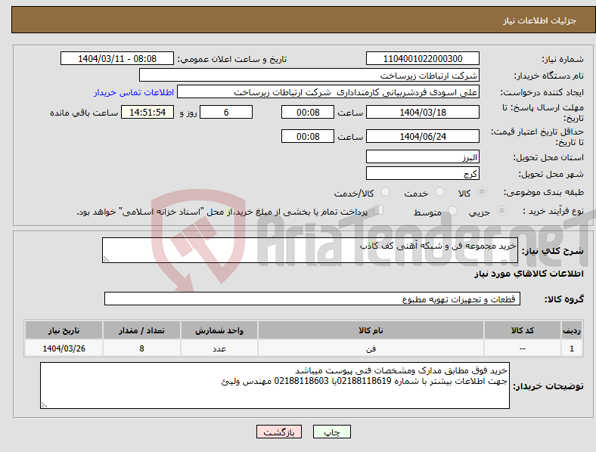Click the goods group field قطعات و تجهیزات تهویه
The image size is (596, 452).
point(312,299)
